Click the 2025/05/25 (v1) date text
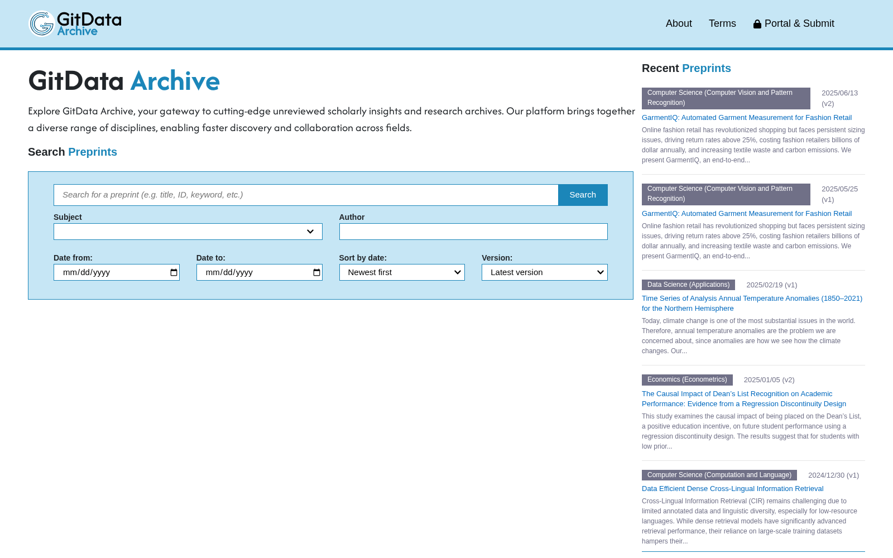The image size is (893, 558). (x=839, y=194)
